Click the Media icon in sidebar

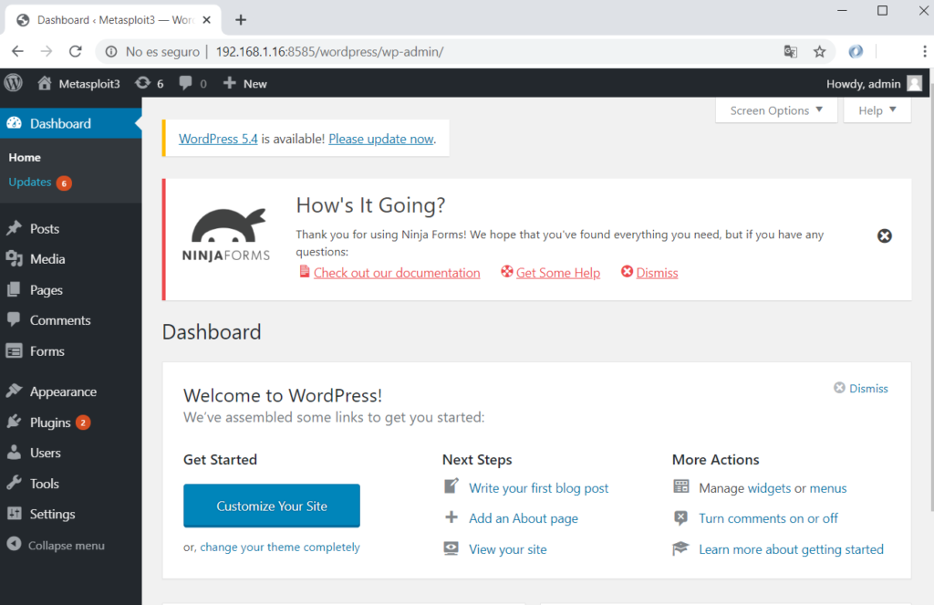(15, 258)
